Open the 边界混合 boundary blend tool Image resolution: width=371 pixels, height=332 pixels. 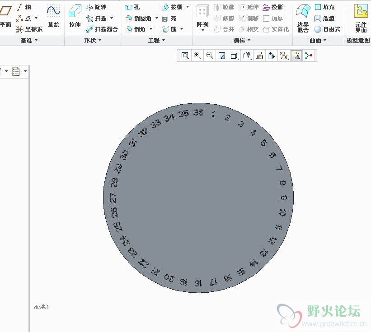(303, 18)
